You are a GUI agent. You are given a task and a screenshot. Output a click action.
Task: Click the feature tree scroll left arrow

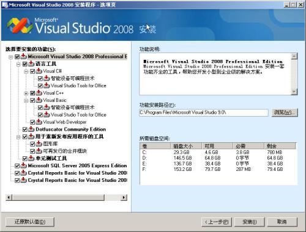pyautogui.click(x=9, y=197)
